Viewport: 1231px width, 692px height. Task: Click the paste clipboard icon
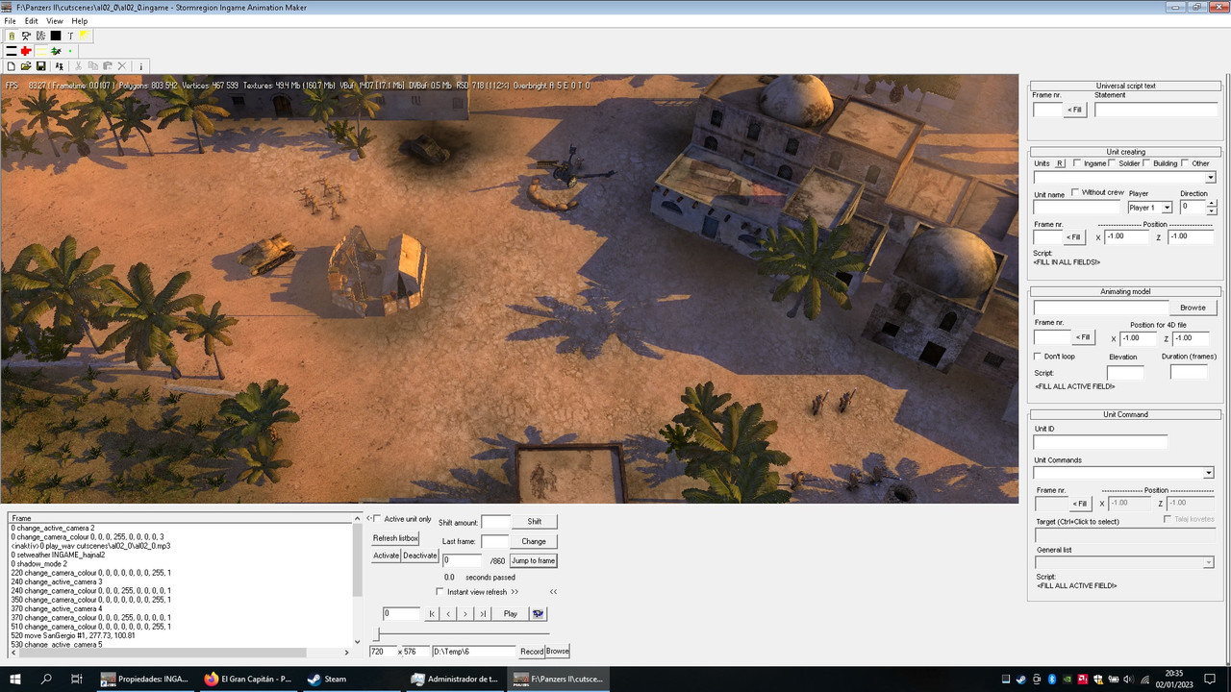[x=108, y=66]
